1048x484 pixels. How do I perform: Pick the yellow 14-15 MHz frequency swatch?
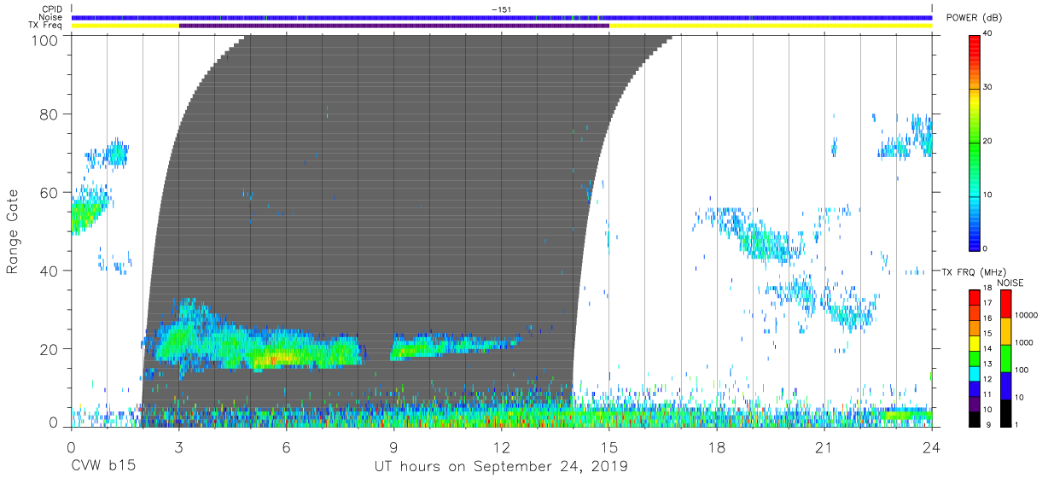[x=975, y=342]
